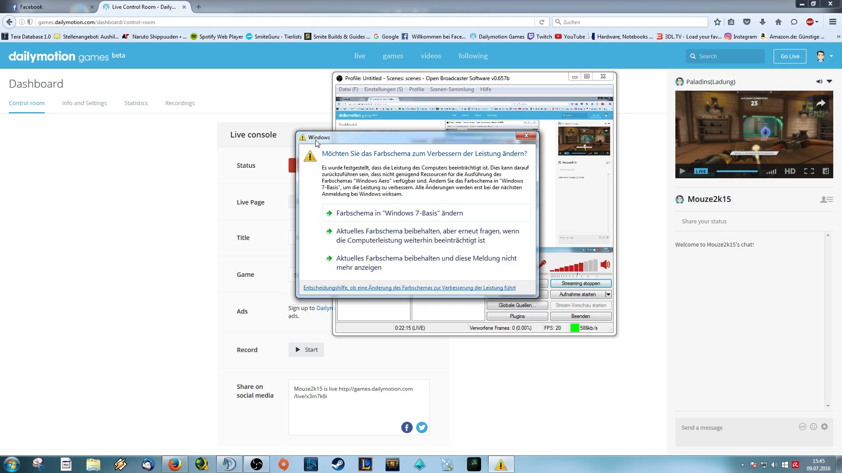Toggle fullscreen on Paladins video player
The width and height of the screenshot is (842, 473).
pyautogui.click(x=809, y=171)
